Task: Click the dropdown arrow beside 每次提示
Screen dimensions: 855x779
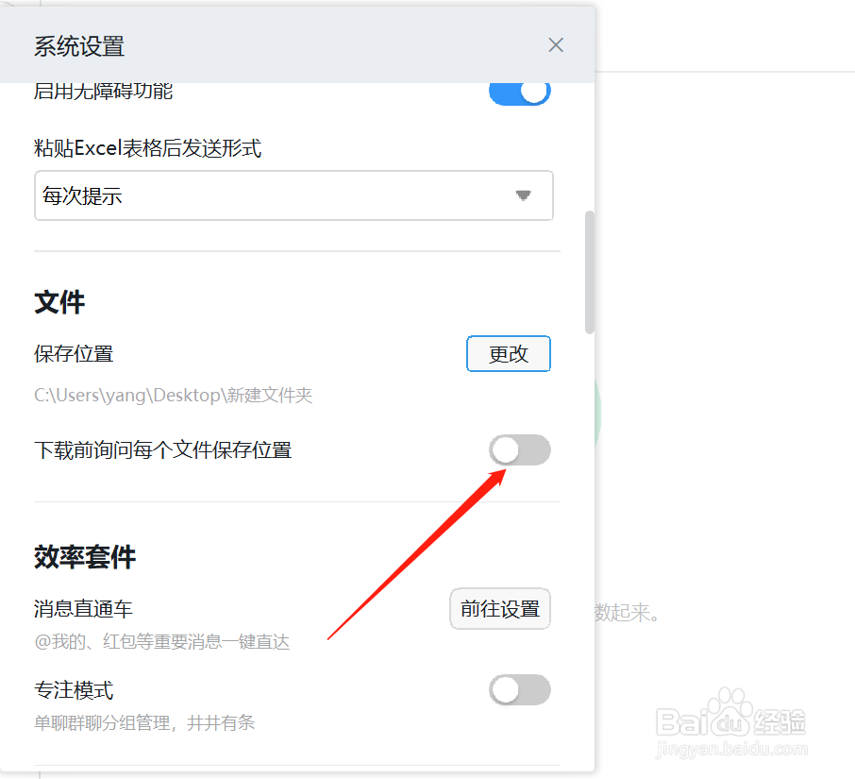Action: (x=524, y=195)
